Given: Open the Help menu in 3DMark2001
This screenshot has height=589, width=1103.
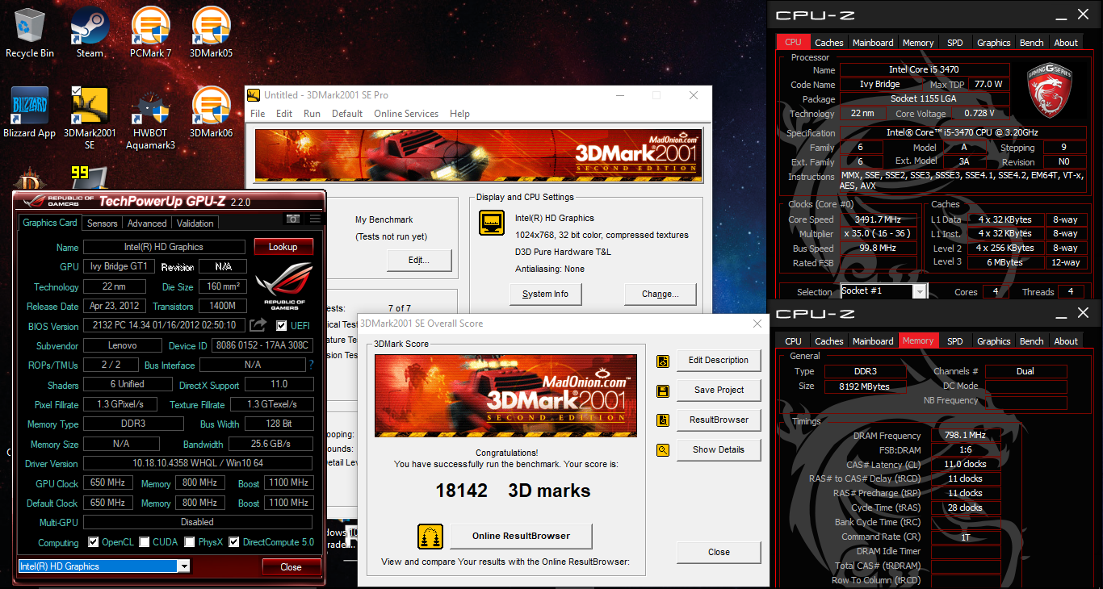Looking at the screenshot, I should click(x=459, y=114).
